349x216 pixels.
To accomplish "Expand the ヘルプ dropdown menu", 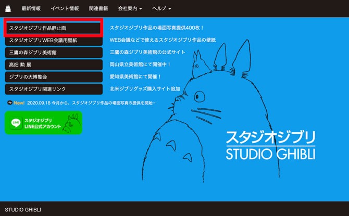I will click(161, 8).
